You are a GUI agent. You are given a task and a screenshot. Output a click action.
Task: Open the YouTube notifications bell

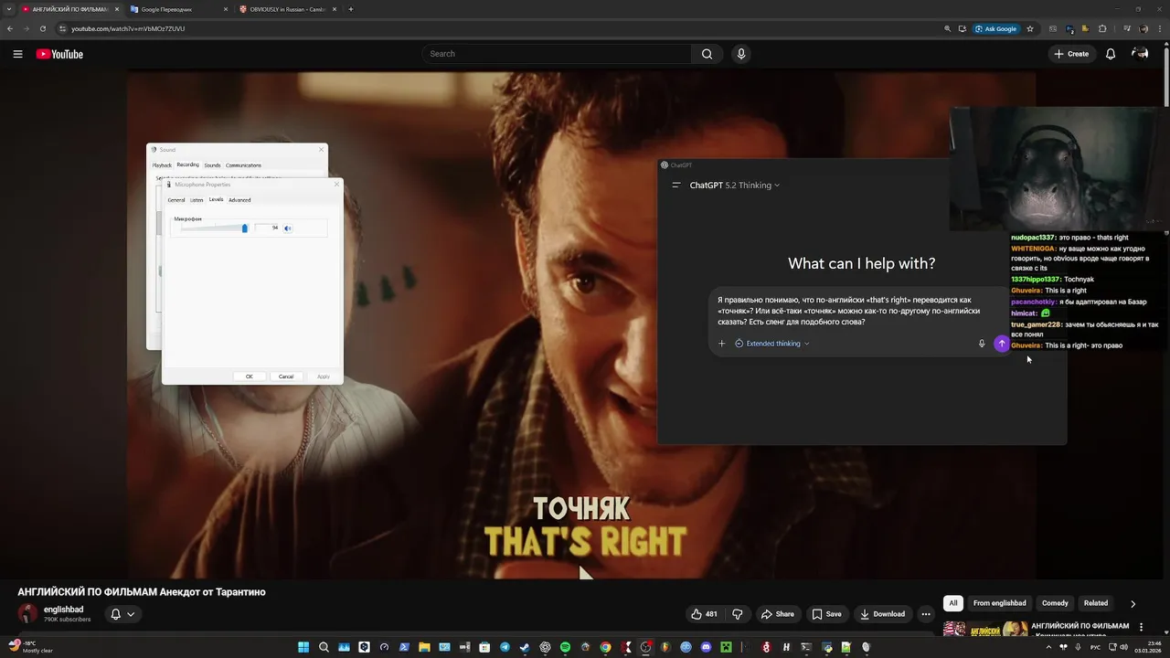1111,54
